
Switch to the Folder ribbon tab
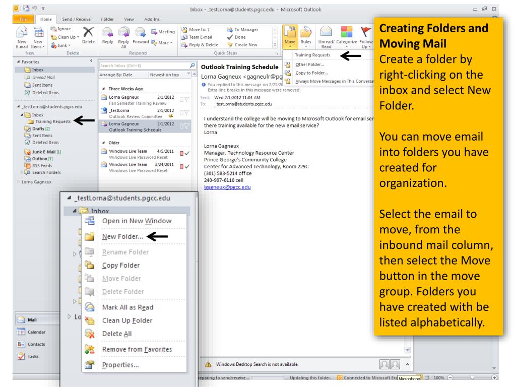(x=107, y=19)
